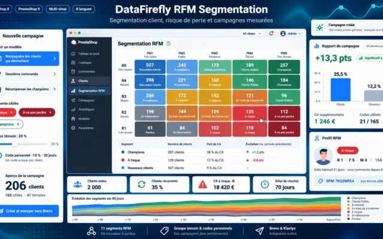
Task: Click the Profil RFM person outline icon
Action: click(x=317, y=138)
